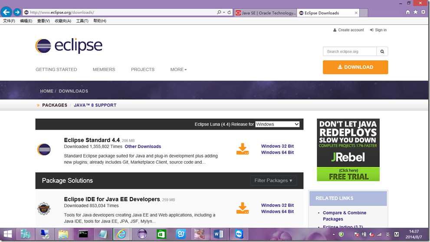Viewport: 430px width, 242px height.
Task: Download Eclipse Standard Windows 64 Bit
Action: point(277,152)
